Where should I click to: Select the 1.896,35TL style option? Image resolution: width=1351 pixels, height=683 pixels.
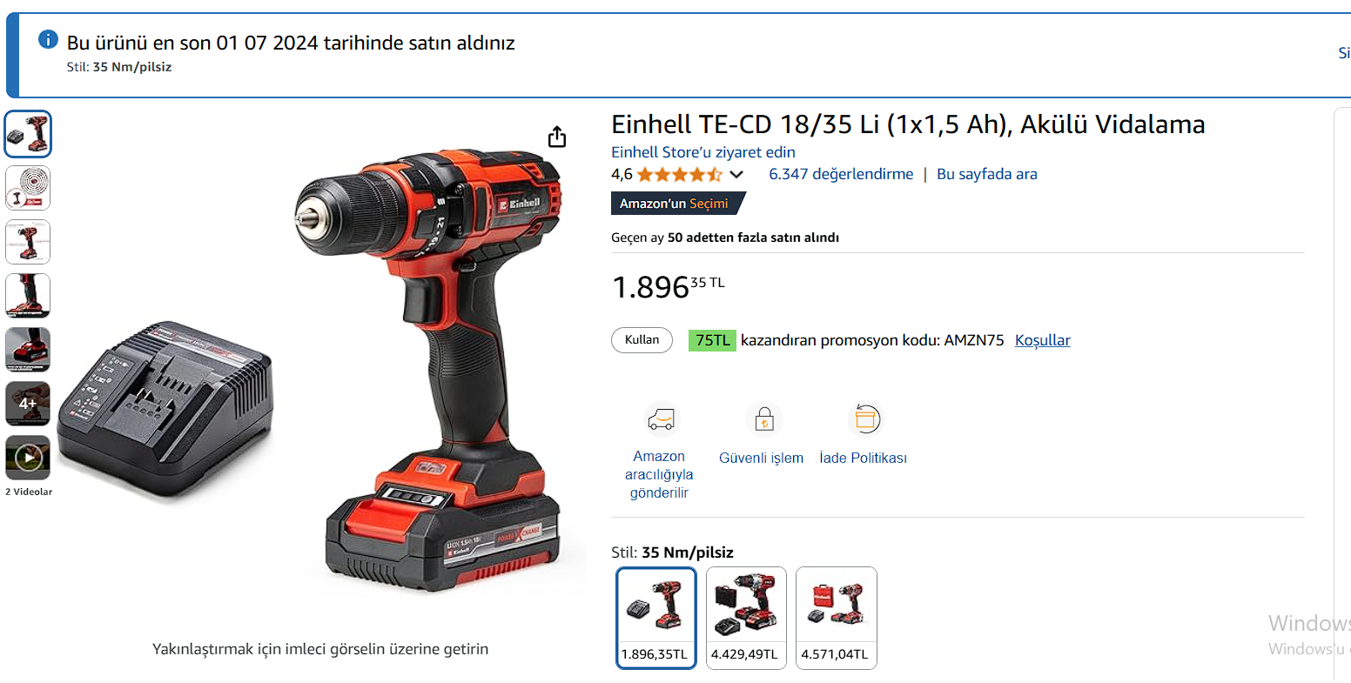point(656,618)
